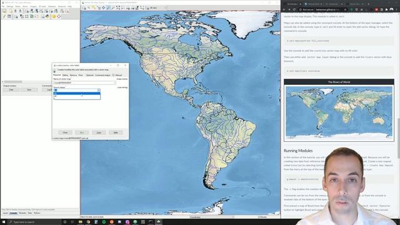Click Save workspace icon in Layer Manager

coord(21,11)
